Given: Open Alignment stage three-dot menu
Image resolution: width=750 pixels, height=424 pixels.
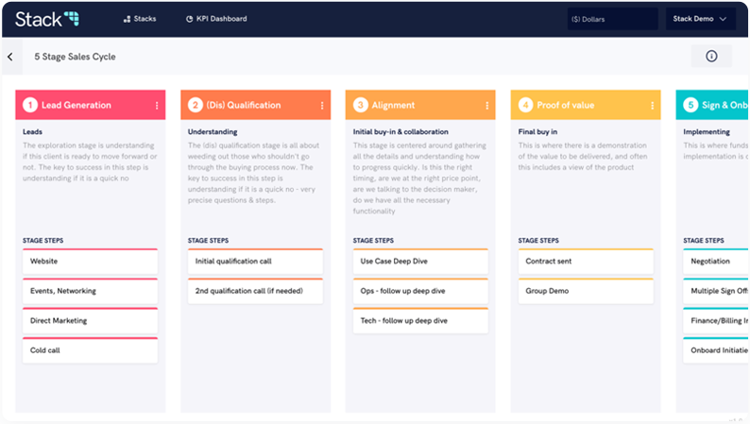Looking at the screenshot, I should tap(486, 106).
